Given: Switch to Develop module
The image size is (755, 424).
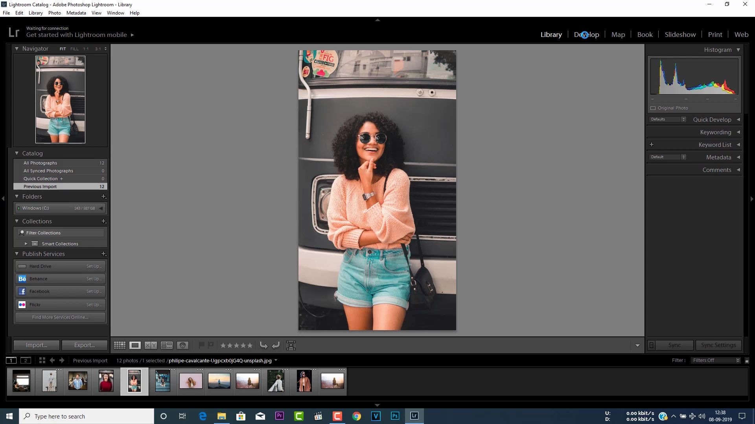Looking at the screenshot, I should [586, 35].
